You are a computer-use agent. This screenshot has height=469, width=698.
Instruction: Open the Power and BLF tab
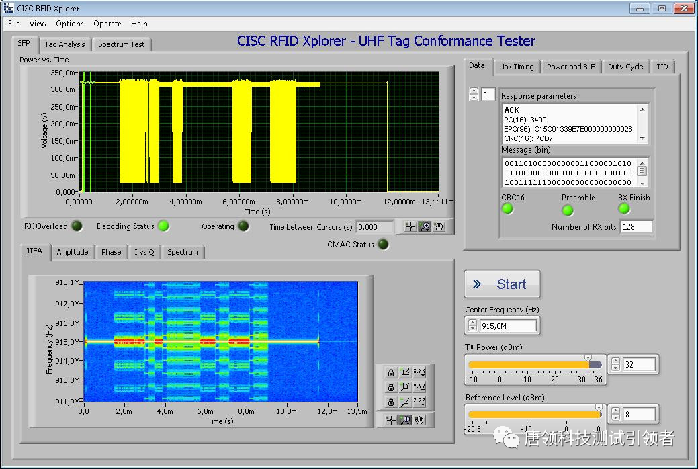pos(570,67)
